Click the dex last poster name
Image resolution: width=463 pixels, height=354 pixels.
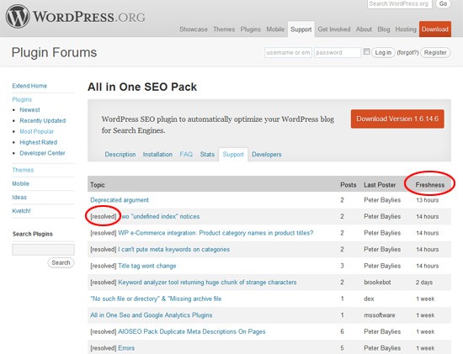[369, 299]
